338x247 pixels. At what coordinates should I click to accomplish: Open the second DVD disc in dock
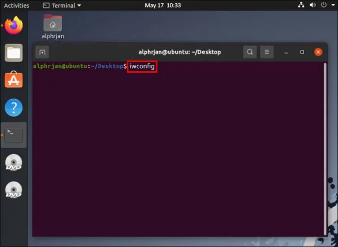14,190
